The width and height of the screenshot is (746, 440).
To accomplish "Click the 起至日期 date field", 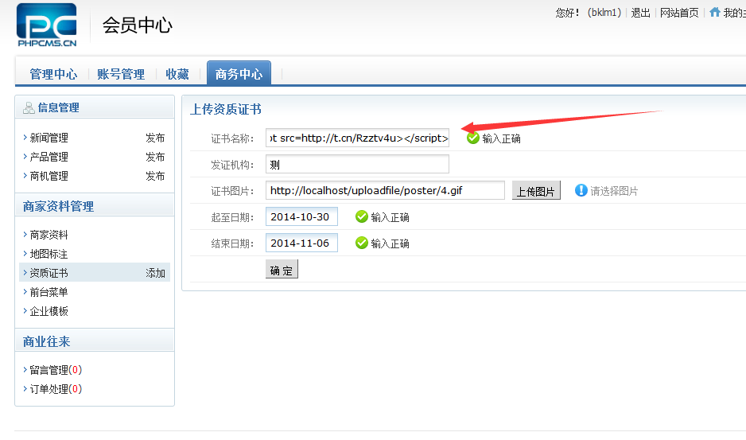I will tap(301, 216).
